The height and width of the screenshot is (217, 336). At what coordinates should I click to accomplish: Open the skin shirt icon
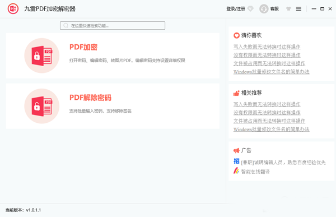(x=288, y=9)
